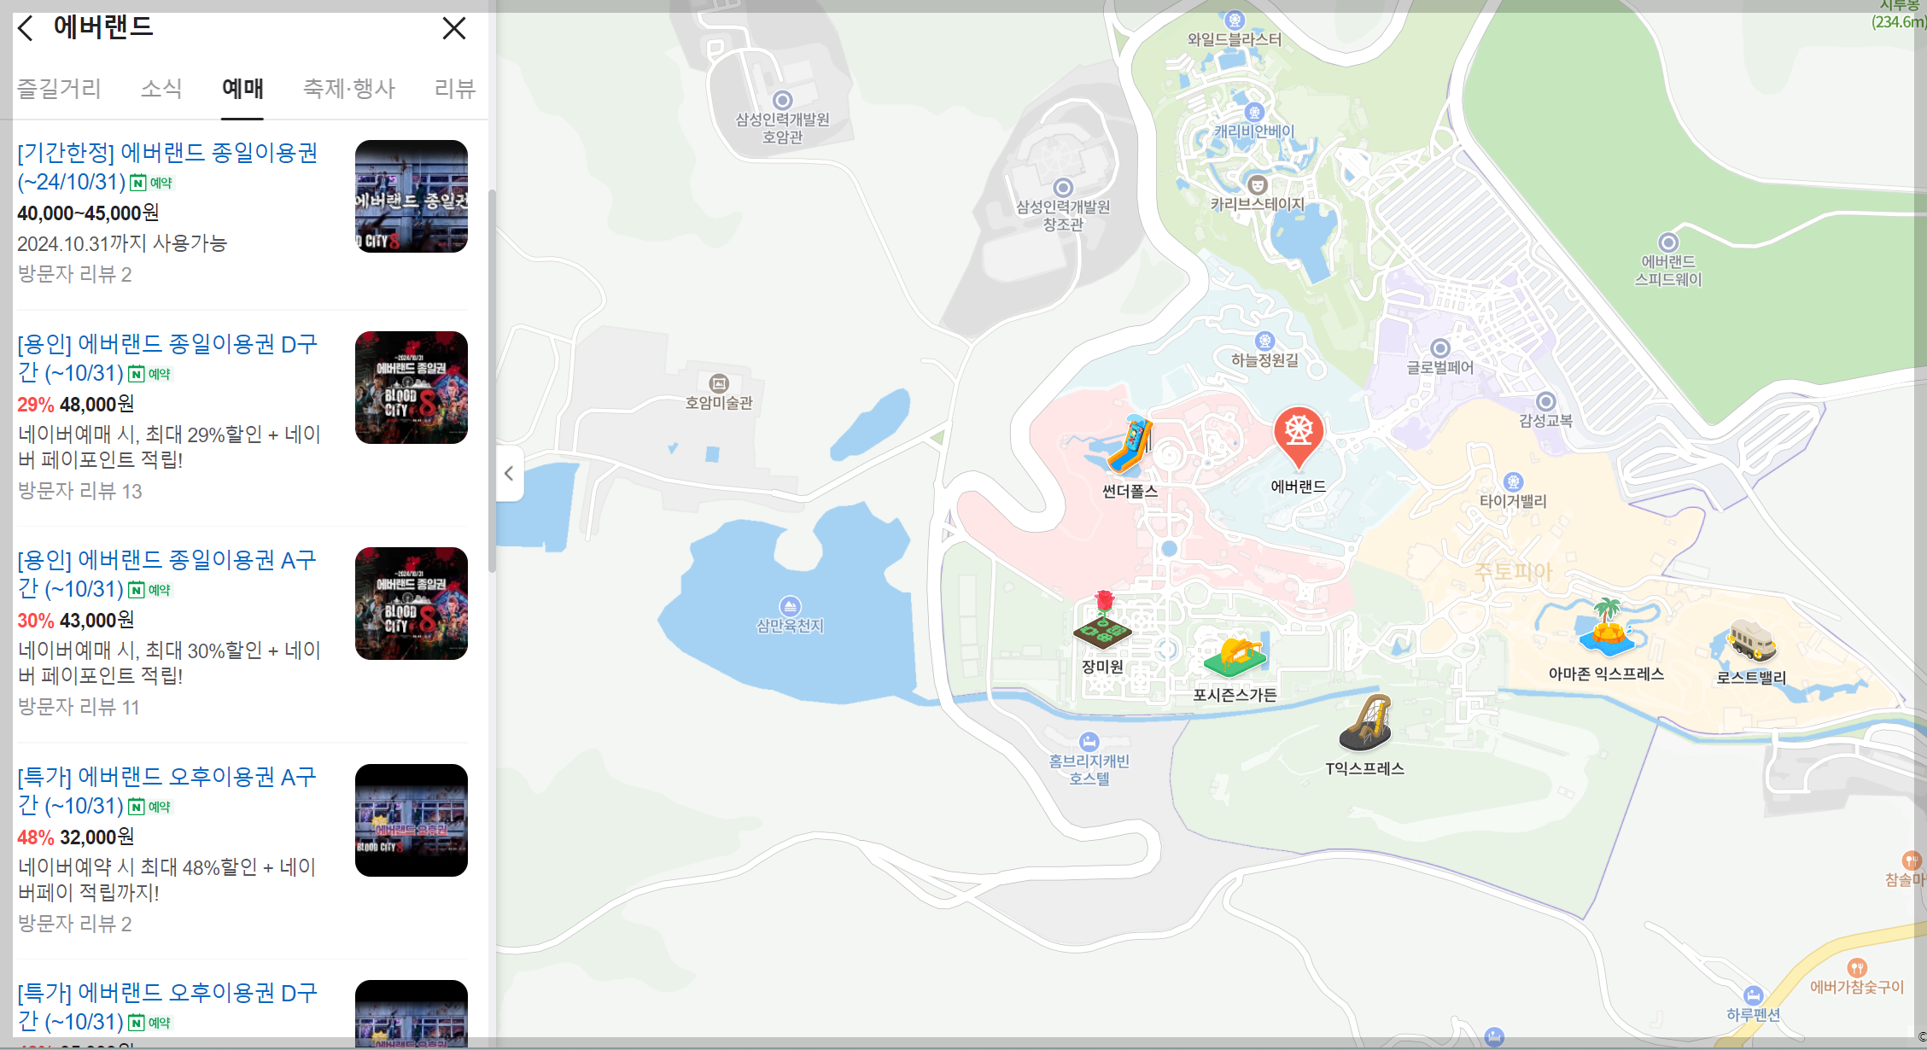
Task: Click the 삼만육천지 lake marker
Action: coord(790,606)
